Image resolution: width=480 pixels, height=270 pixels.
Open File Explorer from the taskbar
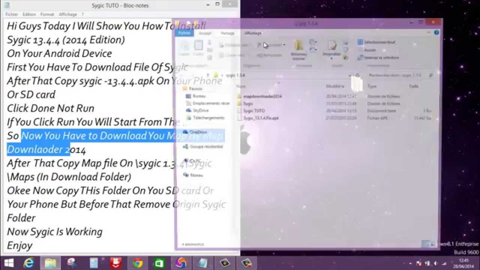51,263
